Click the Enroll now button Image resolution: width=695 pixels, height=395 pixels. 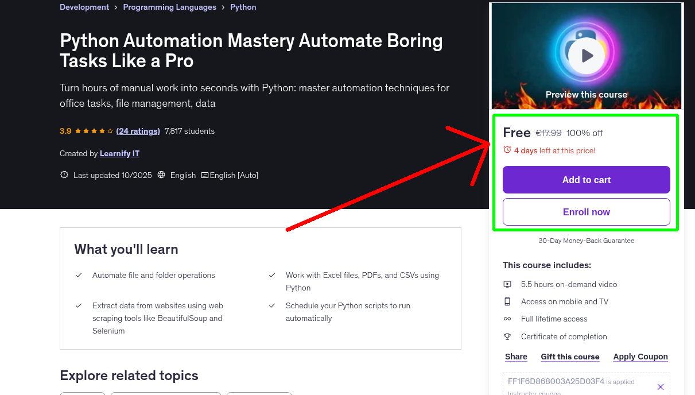click(x=585, y=212)
